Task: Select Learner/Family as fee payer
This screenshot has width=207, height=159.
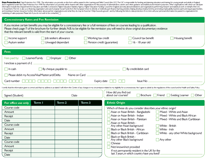Action: click(24, 58)
